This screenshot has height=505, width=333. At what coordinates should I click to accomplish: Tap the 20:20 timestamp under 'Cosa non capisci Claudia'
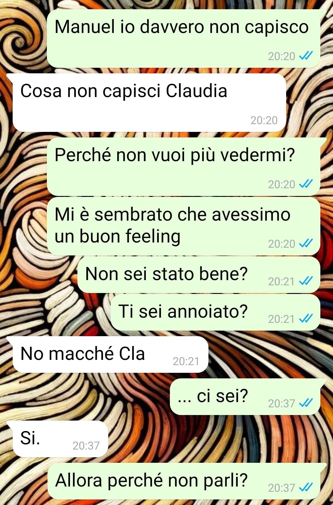[x=264, y=120]
